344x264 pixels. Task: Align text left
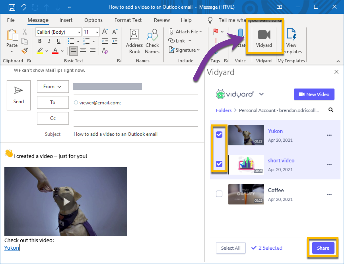click(74, 51)
